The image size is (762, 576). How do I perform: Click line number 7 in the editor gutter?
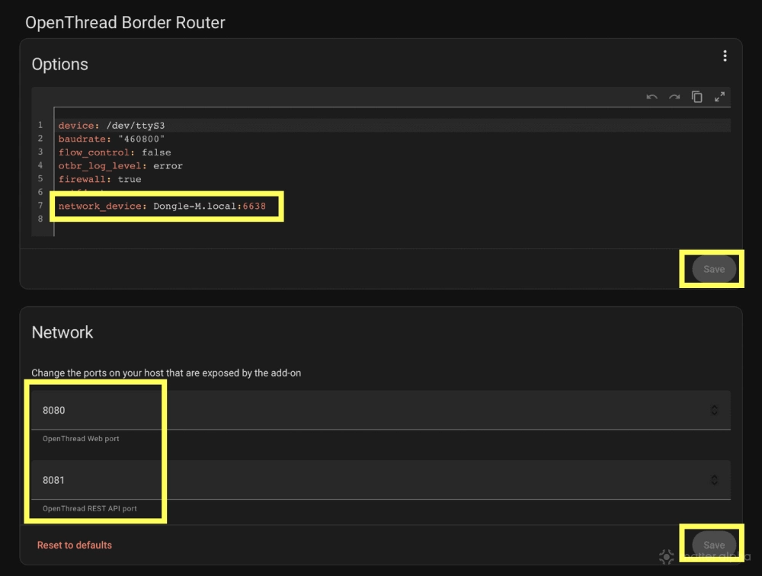40,206
